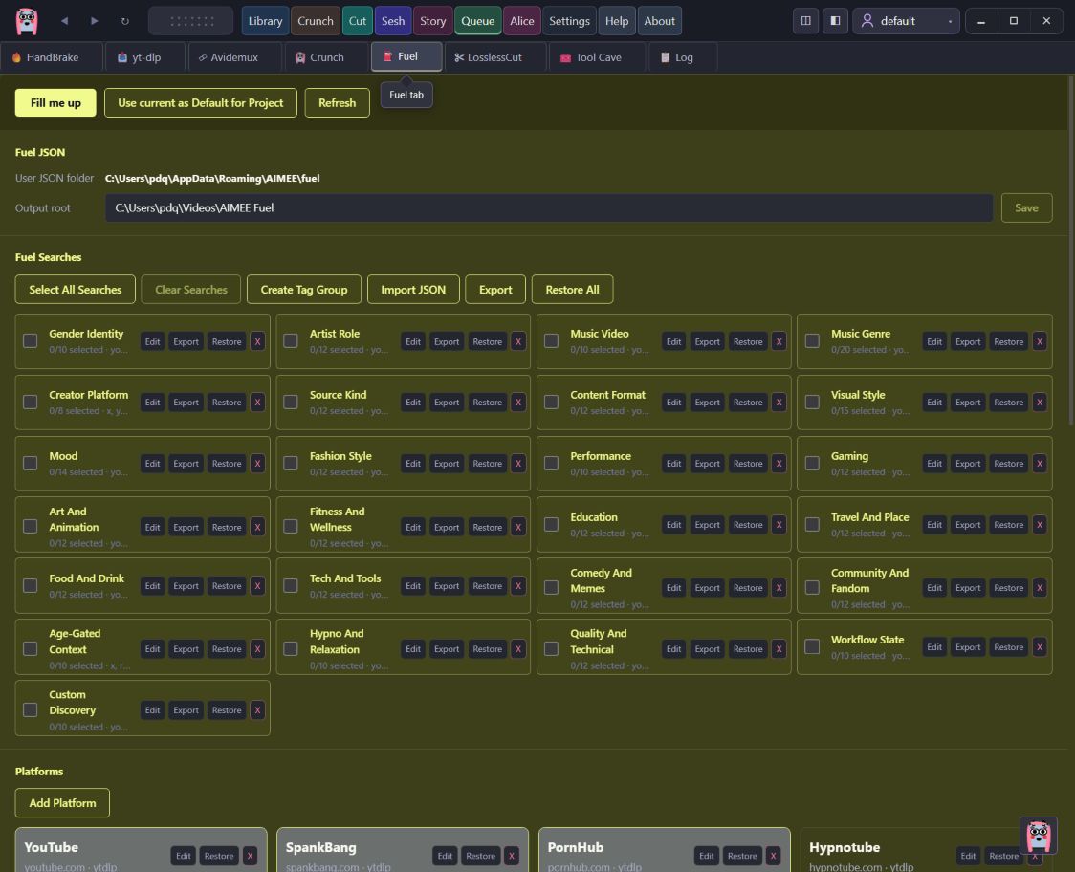The height and width of the screenshot is (872, 1075).
Task: Open the Settings section
Action: coord(569,21)
